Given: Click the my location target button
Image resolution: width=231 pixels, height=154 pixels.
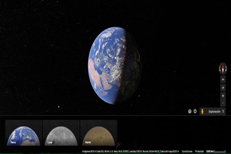Looking at the screenshot, I should [x=223, y=88].
